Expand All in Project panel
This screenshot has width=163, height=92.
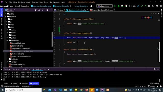point(39,10)
